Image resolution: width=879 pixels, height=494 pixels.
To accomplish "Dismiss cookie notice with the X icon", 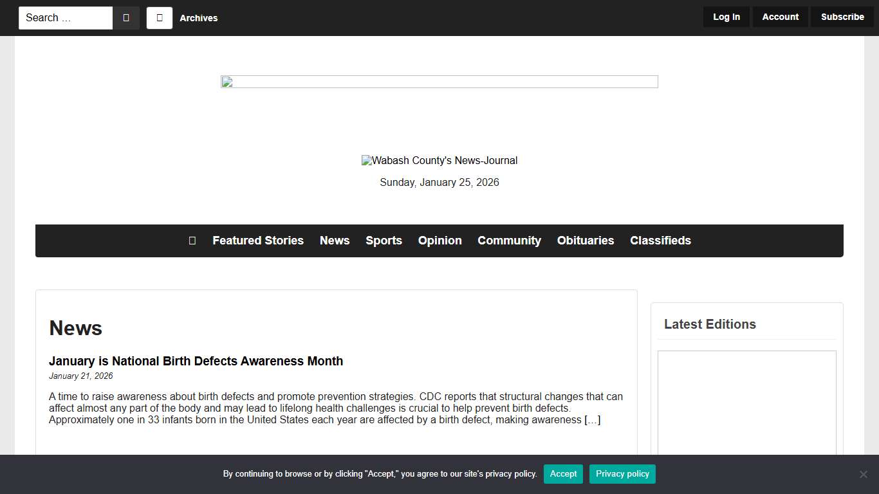I will pyautogui.click(x=863, y=474).
